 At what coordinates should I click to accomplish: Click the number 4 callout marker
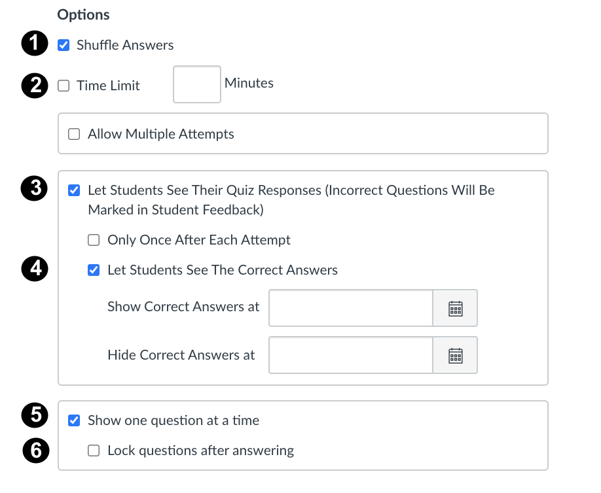[35, 269]
